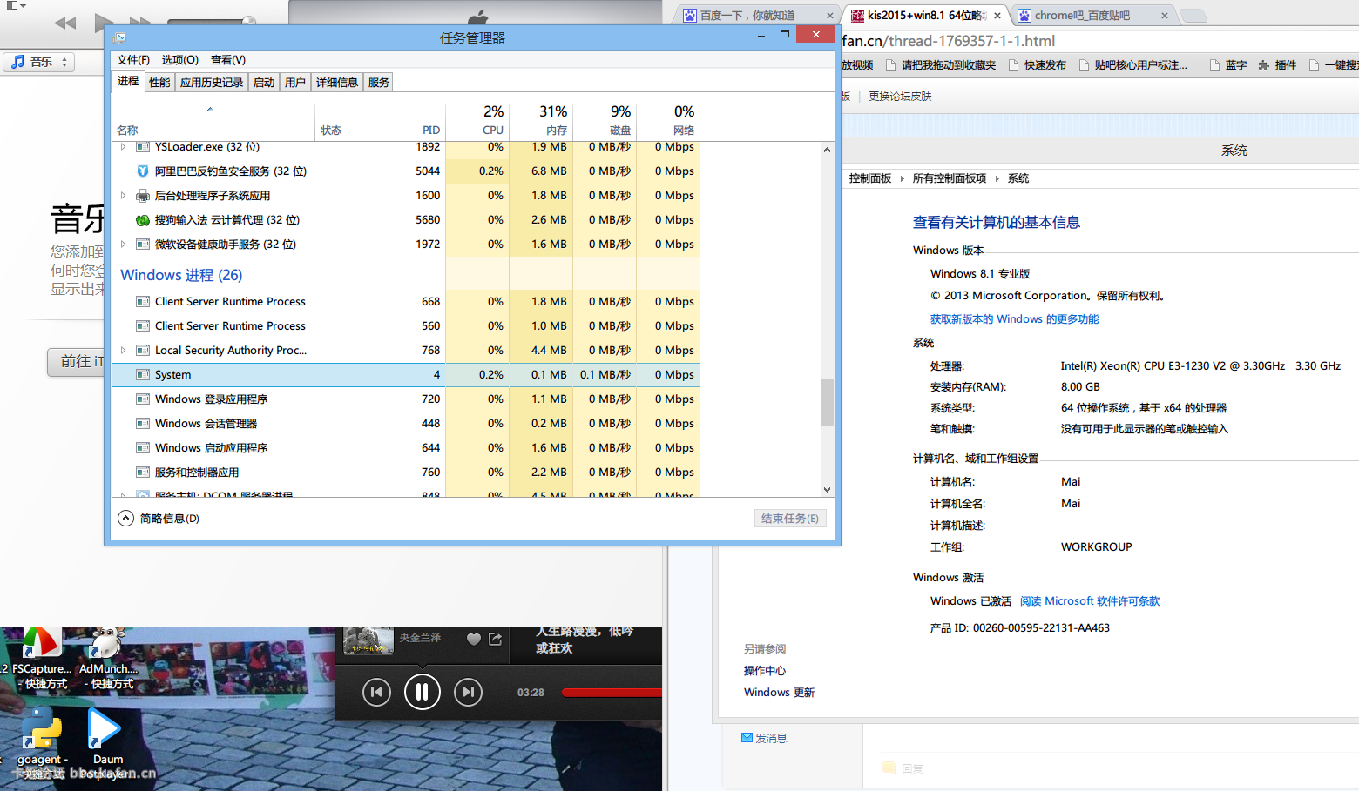
Task: Click the red music progress bar
Action: coord(612,693)
